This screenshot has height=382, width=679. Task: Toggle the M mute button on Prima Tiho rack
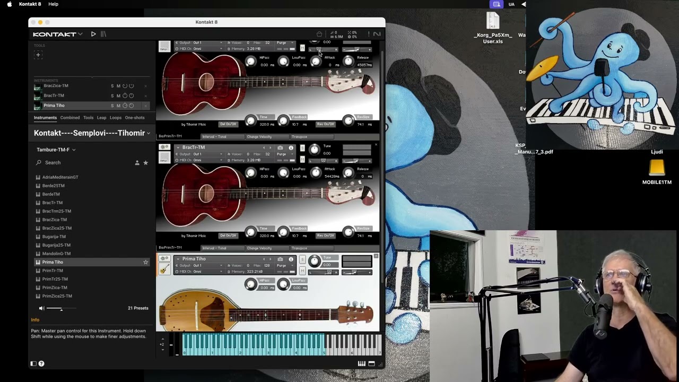(302, 271)
